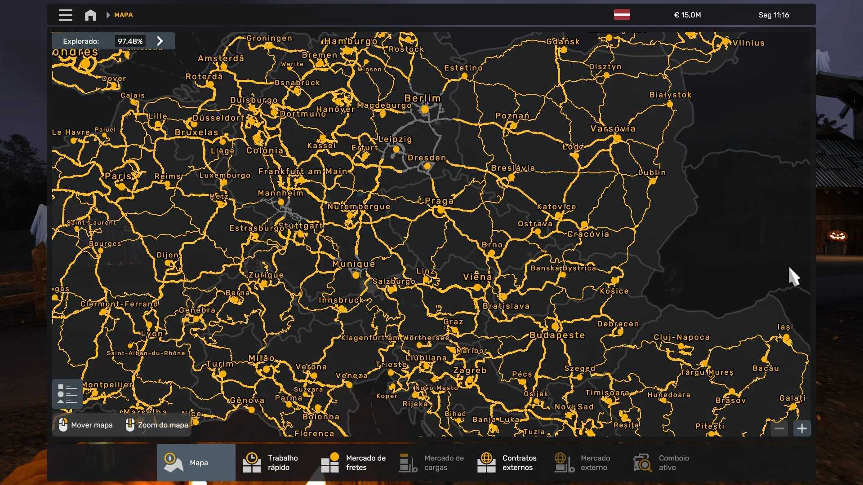Screen dimensions: 863x485
Task: Open the hamburger main menu
Action: click(65, 15)
